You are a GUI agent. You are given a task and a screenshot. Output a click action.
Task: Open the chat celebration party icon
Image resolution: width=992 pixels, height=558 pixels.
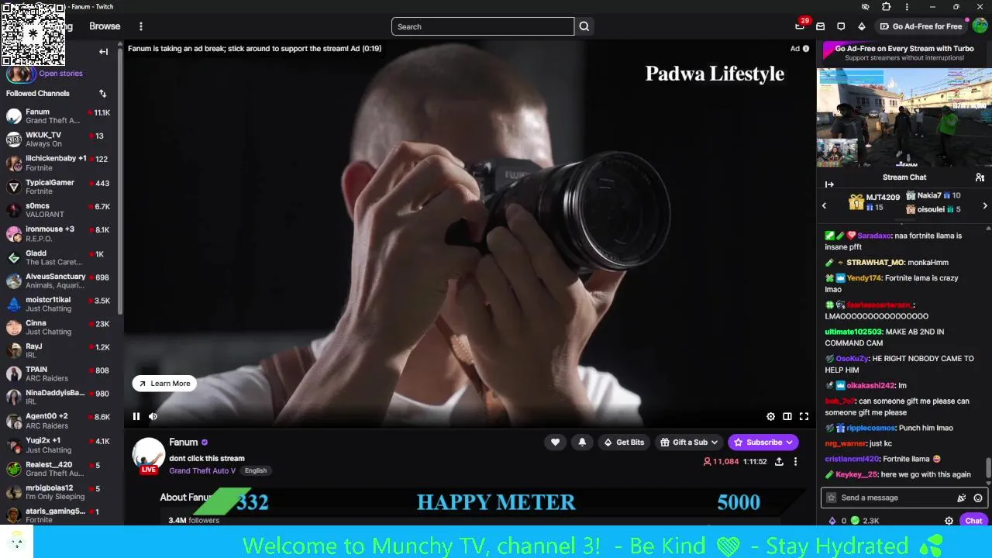[962, 498]
